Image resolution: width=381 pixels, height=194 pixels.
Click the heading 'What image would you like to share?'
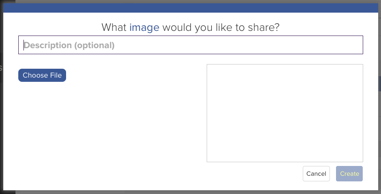(x=190, y=28)
